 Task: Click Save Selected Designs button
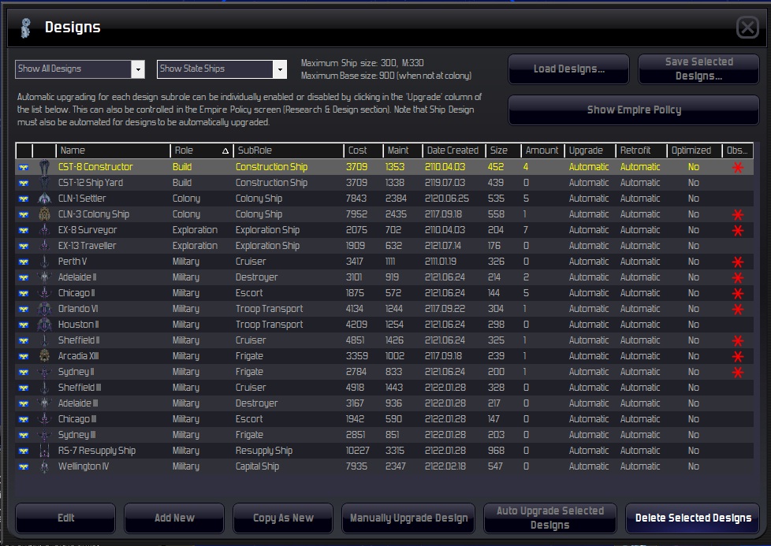pyautogui.click(x=698, y=69)
